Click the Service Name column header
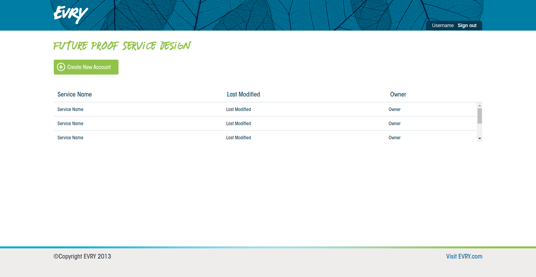This screenshot has height=277, width=536. pos(75,94)
